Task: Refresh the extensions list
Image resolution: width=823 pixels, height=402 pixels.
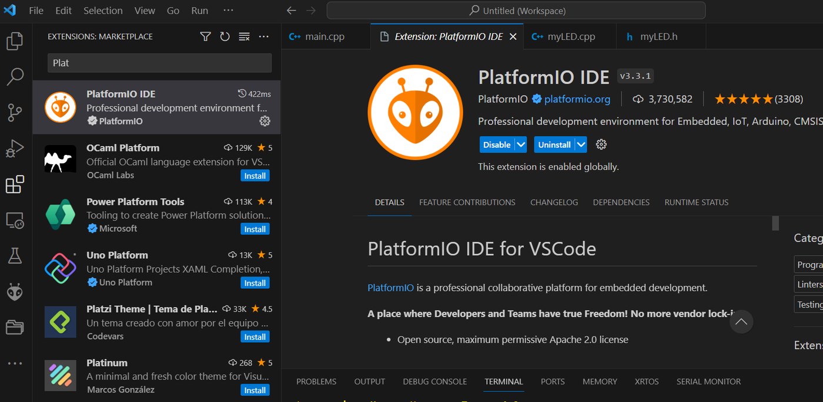Action: tap(225, 36)
